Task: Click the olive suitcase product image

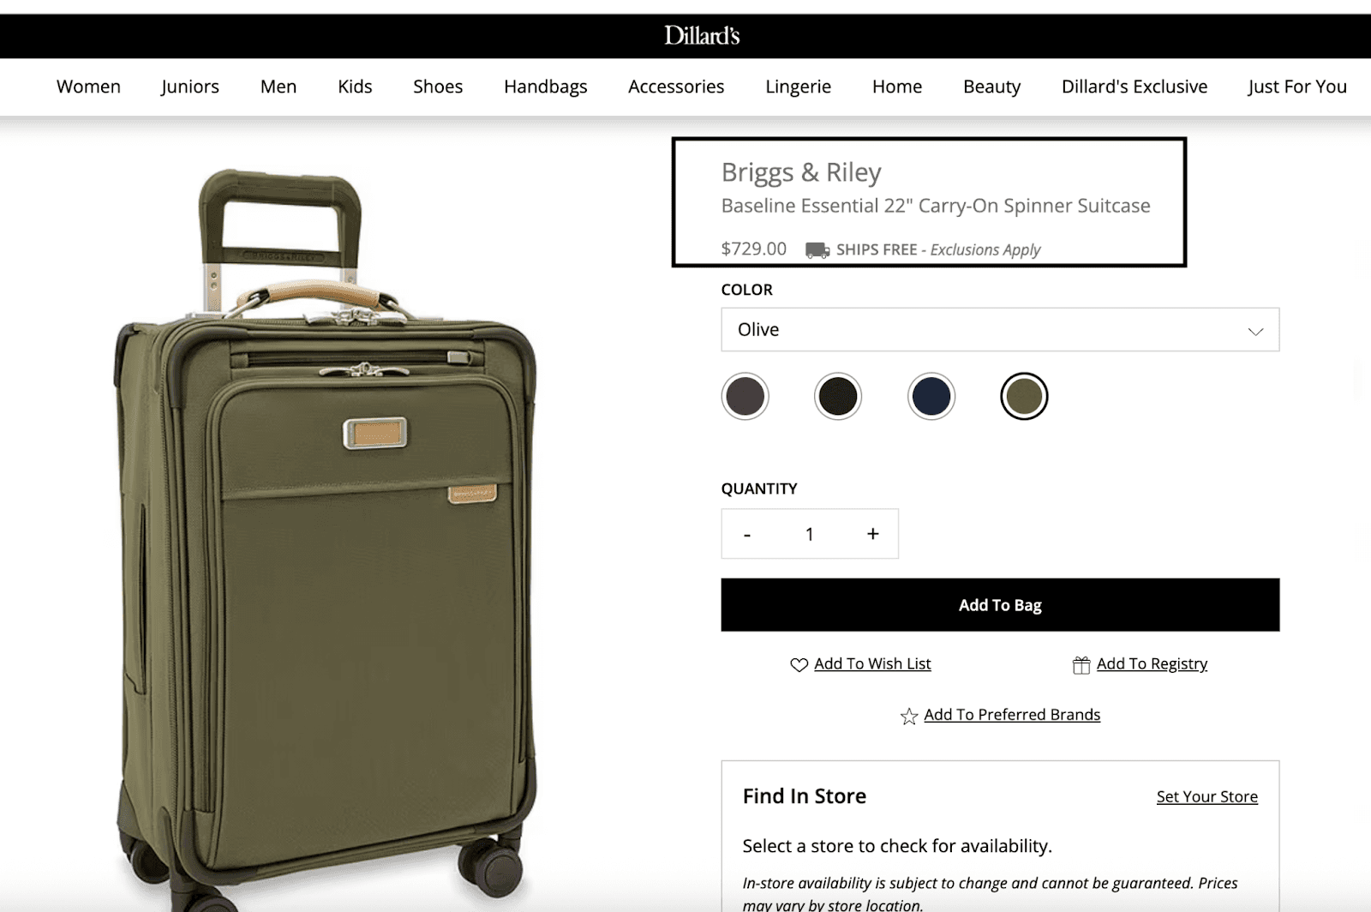Action: pyautogui.click(x=326, y=540)
